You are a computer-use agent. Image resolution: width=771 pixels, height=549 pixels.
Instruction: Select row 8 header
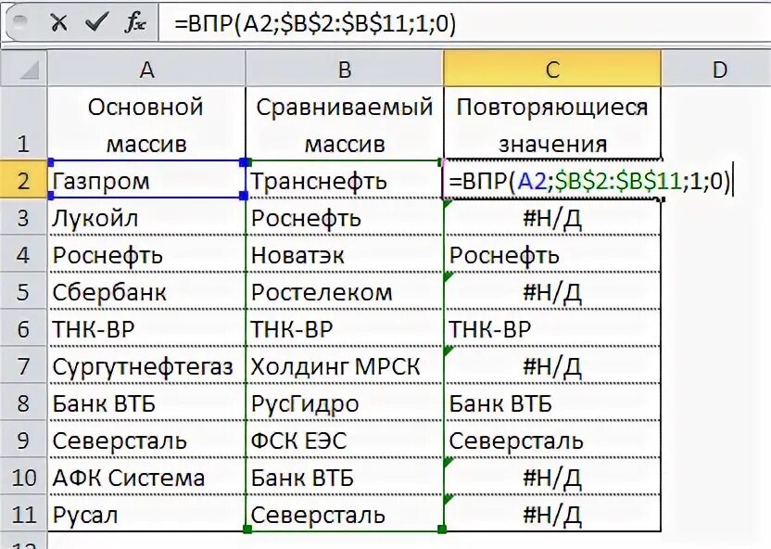pyautogui.click(x=23, y=402)
